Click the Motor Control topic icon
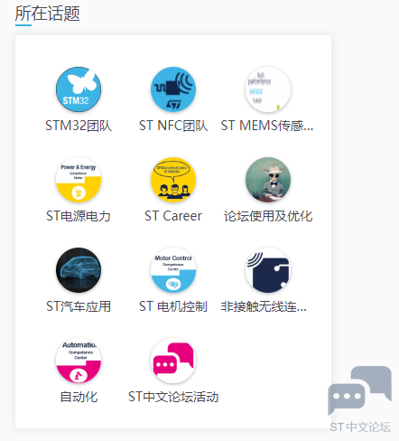Viewport: 399px width, 441px height. (173, 270)
